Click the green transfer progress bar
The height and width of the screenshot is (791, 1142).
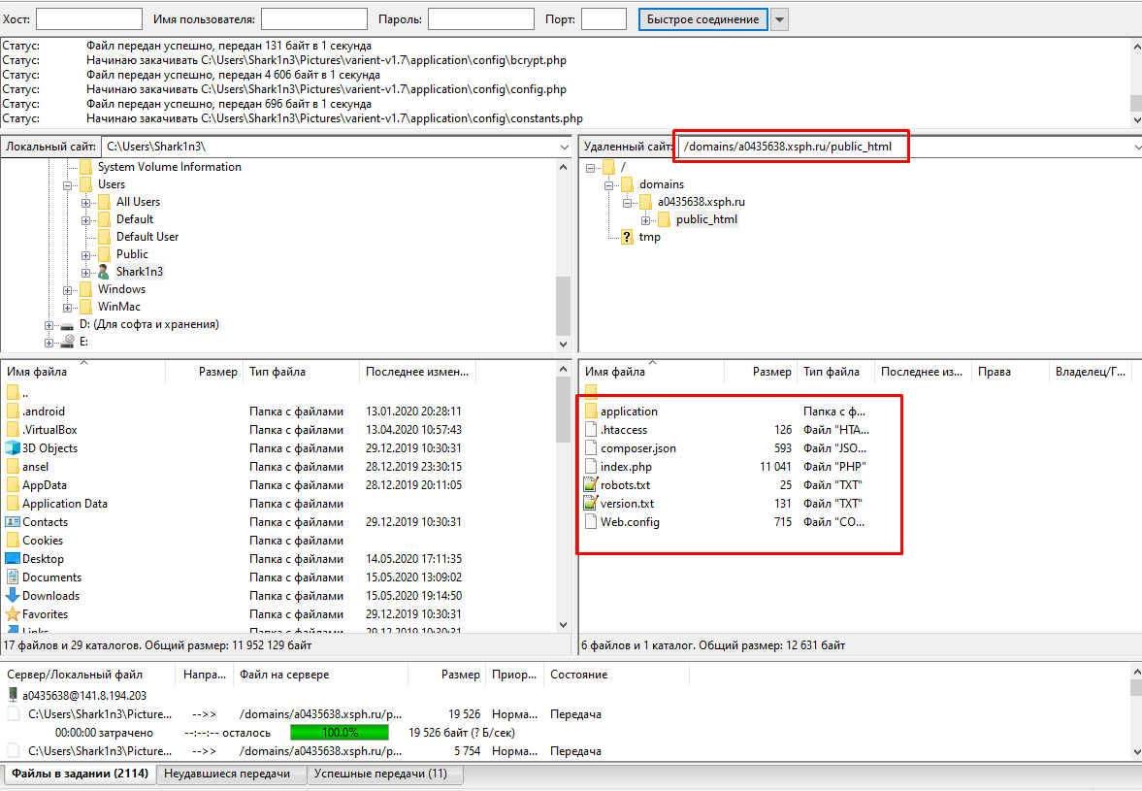tap(340, 733)
